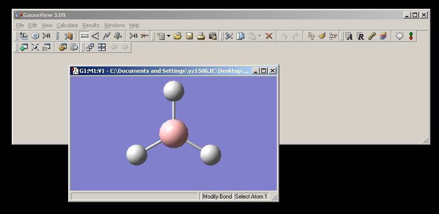
Task: Print the current molecule view
Action: 201,36
